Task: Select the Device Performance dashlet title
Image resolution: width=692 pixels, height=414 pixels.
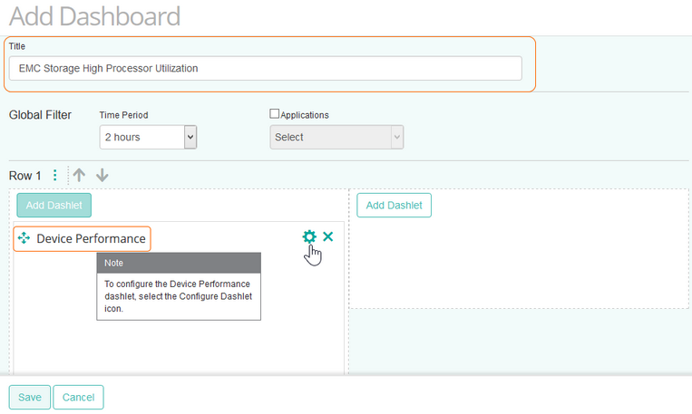Action: 91,238
